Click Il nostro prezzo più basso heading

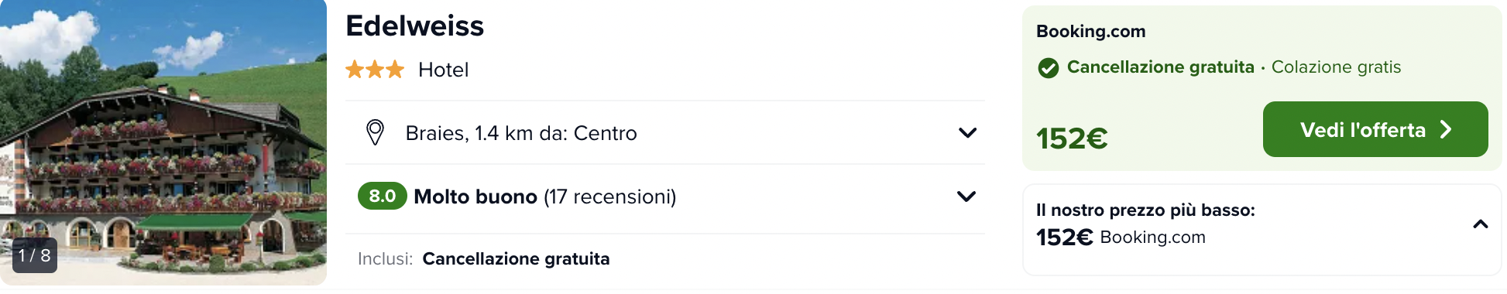(1145, 210)
